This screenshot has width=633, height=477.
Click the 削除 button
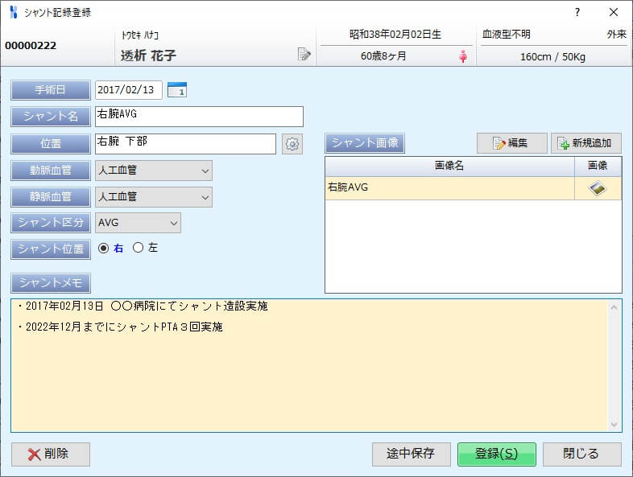point(51,454)
